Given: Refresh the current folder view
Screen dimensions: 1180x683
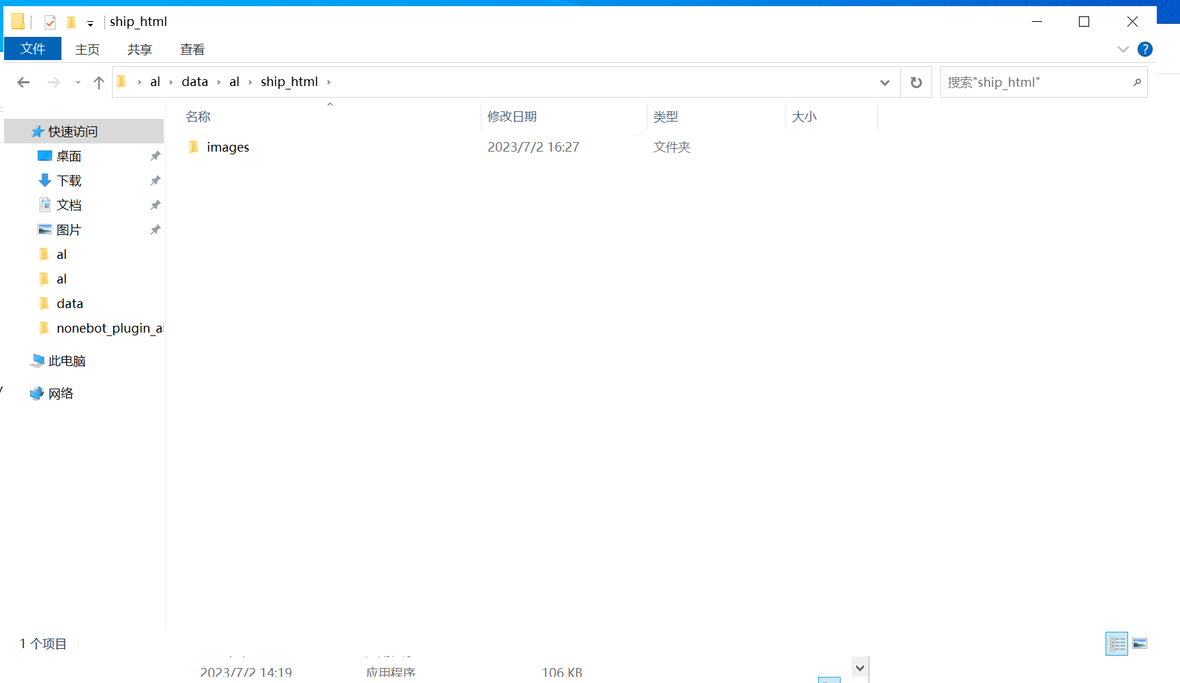Looking at the screenshot, I should point(916,82).
